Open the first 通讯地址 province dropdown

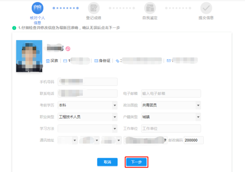68,140
